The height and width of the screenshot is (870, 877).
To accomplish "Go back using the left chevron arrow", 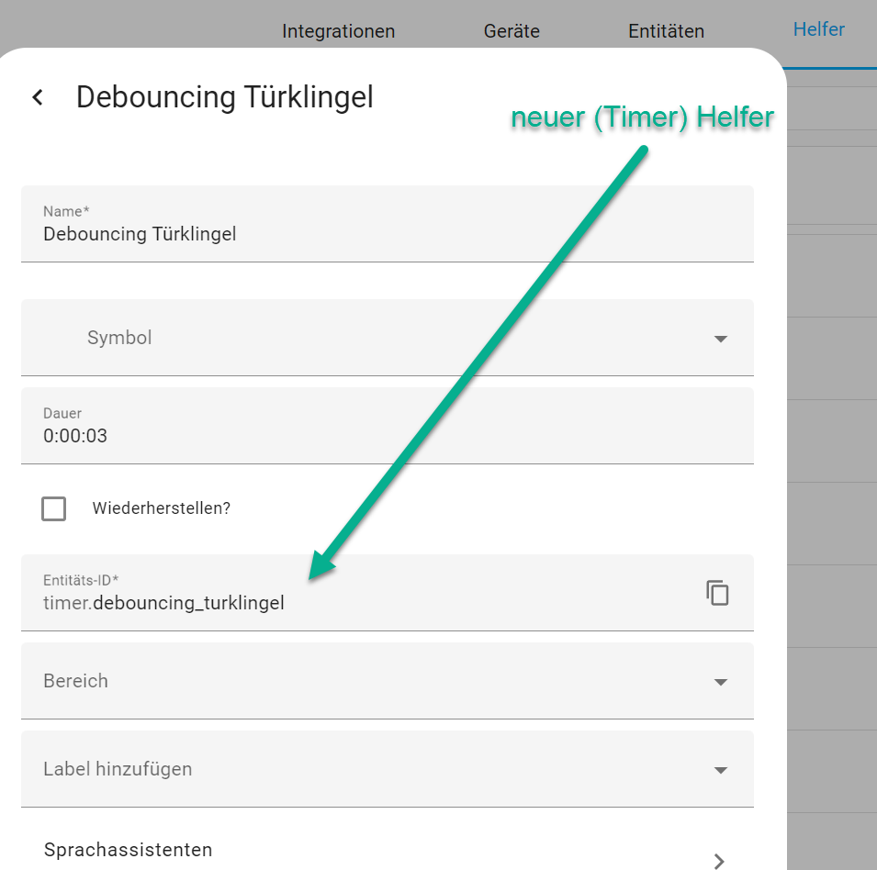I will click(38, 97).
